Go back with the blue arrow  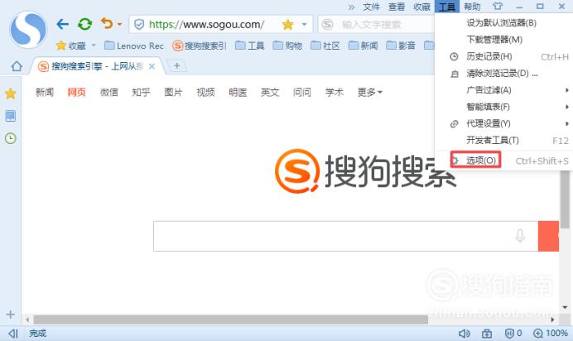click(x=63, y=25)
